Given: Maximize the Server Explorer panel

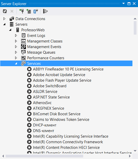Looking at the screenshot, I should tap(129, 4).
